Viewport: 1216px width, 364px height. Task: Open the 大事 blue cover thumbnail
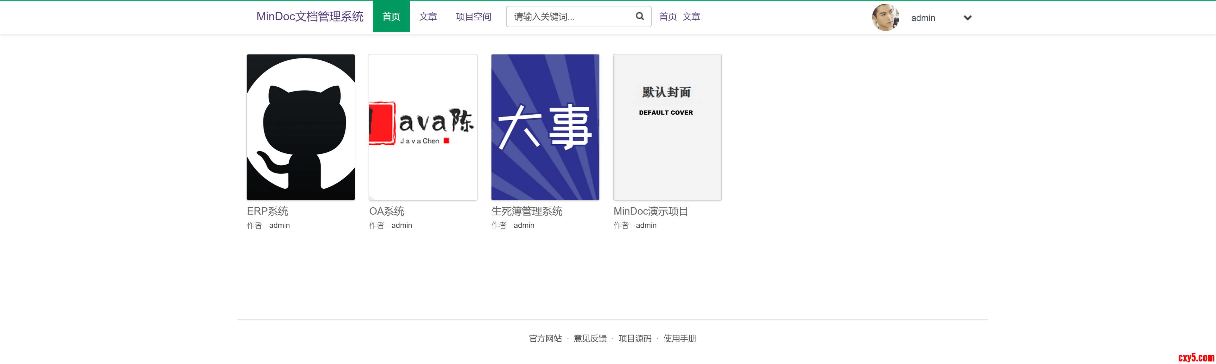pyautogui.click(x=545, y=127)
